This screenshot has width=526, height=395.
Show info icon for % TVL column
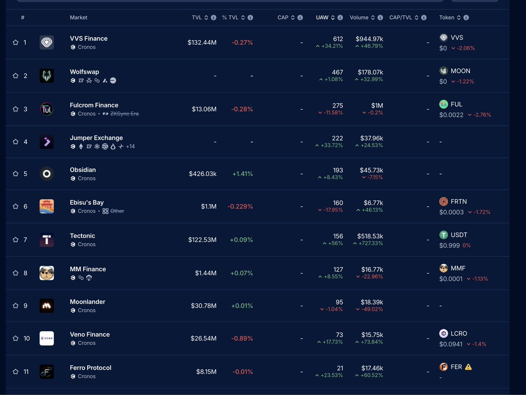[250, 17]
